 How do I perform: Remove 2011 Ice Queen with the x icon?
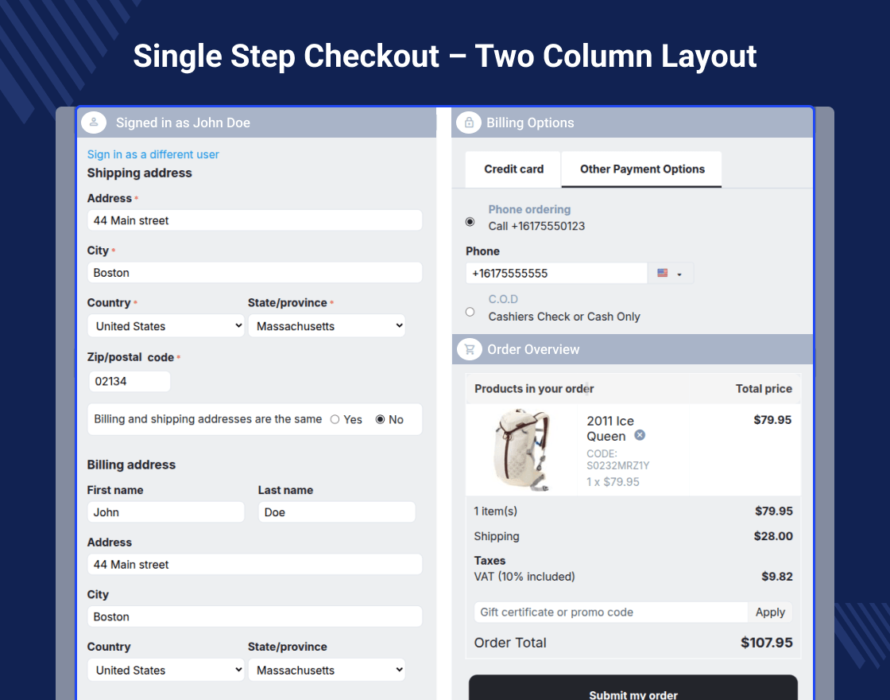tap(640, 435)
